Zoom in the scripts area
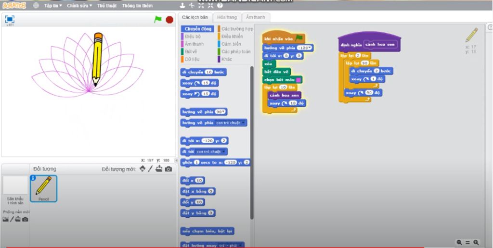Screen dimensions: 493x248 (476, 242)
